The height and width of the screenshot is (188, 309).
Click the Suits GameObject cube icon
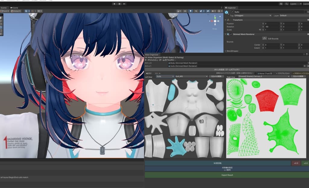227,12
